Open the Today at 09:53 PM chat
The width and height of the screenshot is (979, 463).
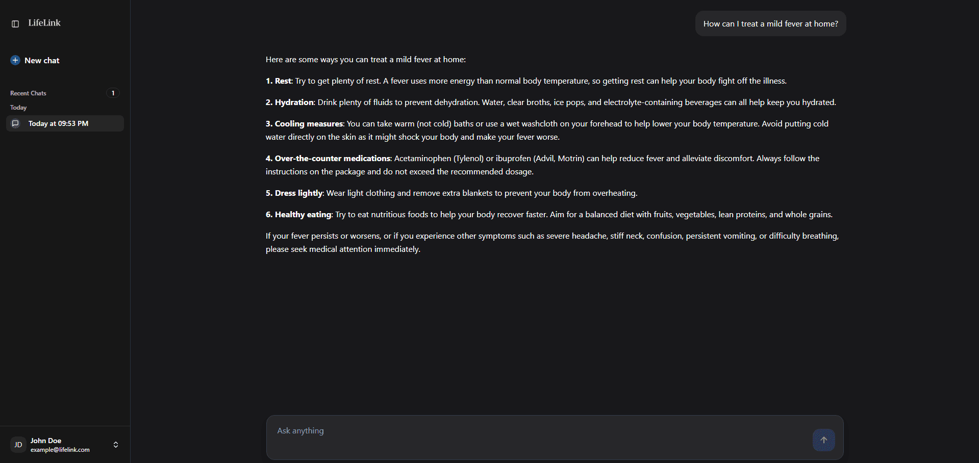[x=58, y=123]
